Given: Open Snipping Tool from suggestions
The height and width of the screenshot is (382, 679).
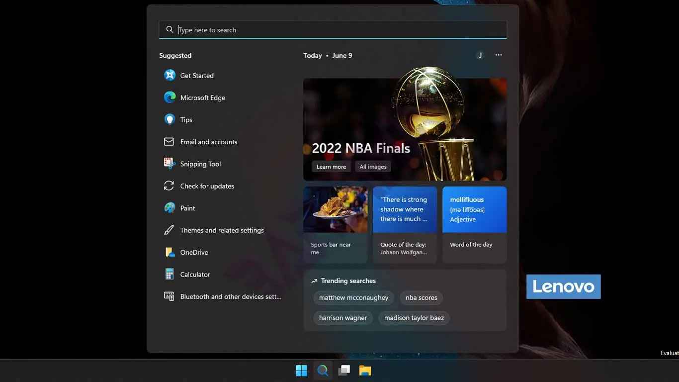Looking at the screenshot, I should pyautogui.click(x=170, y=164).
